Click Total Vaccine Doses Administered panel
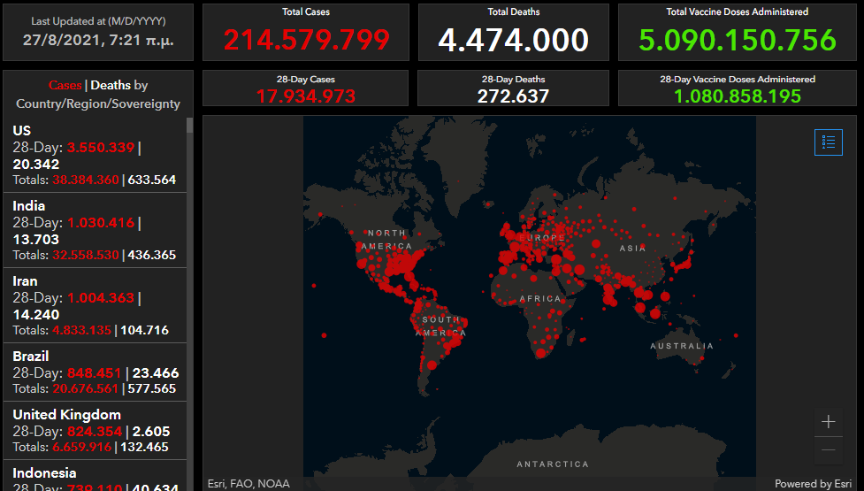 click(x=737, y=32)
